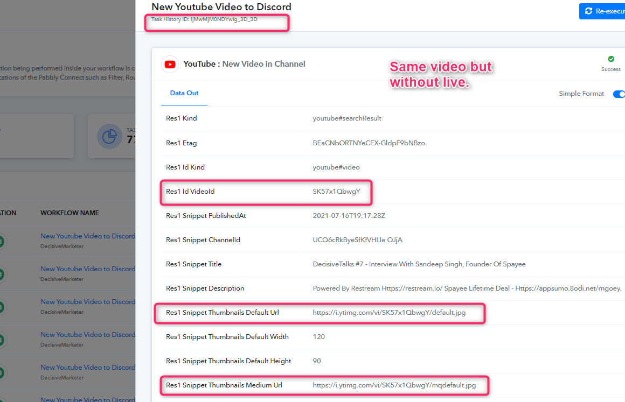Select the video ID value SK57x1QbwgY

pyautogui.click(x=336, y=192)
